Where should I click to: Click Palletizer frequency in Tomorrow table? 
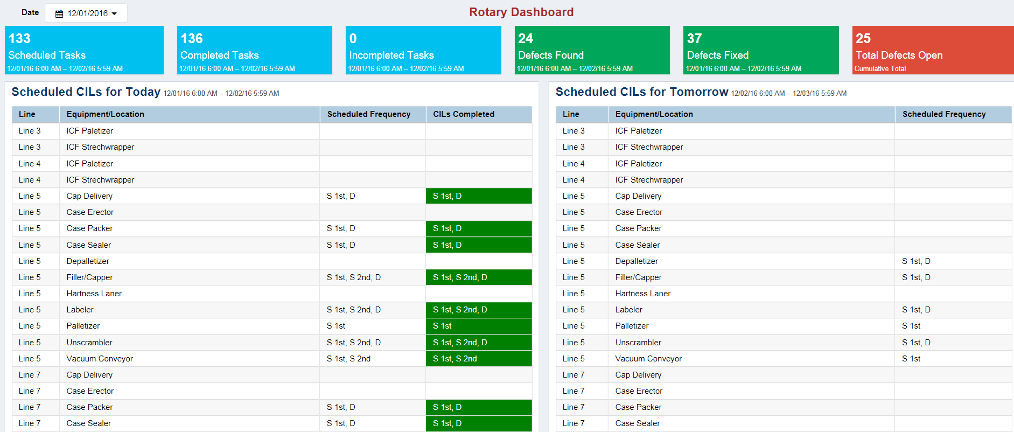pos(912,326)
